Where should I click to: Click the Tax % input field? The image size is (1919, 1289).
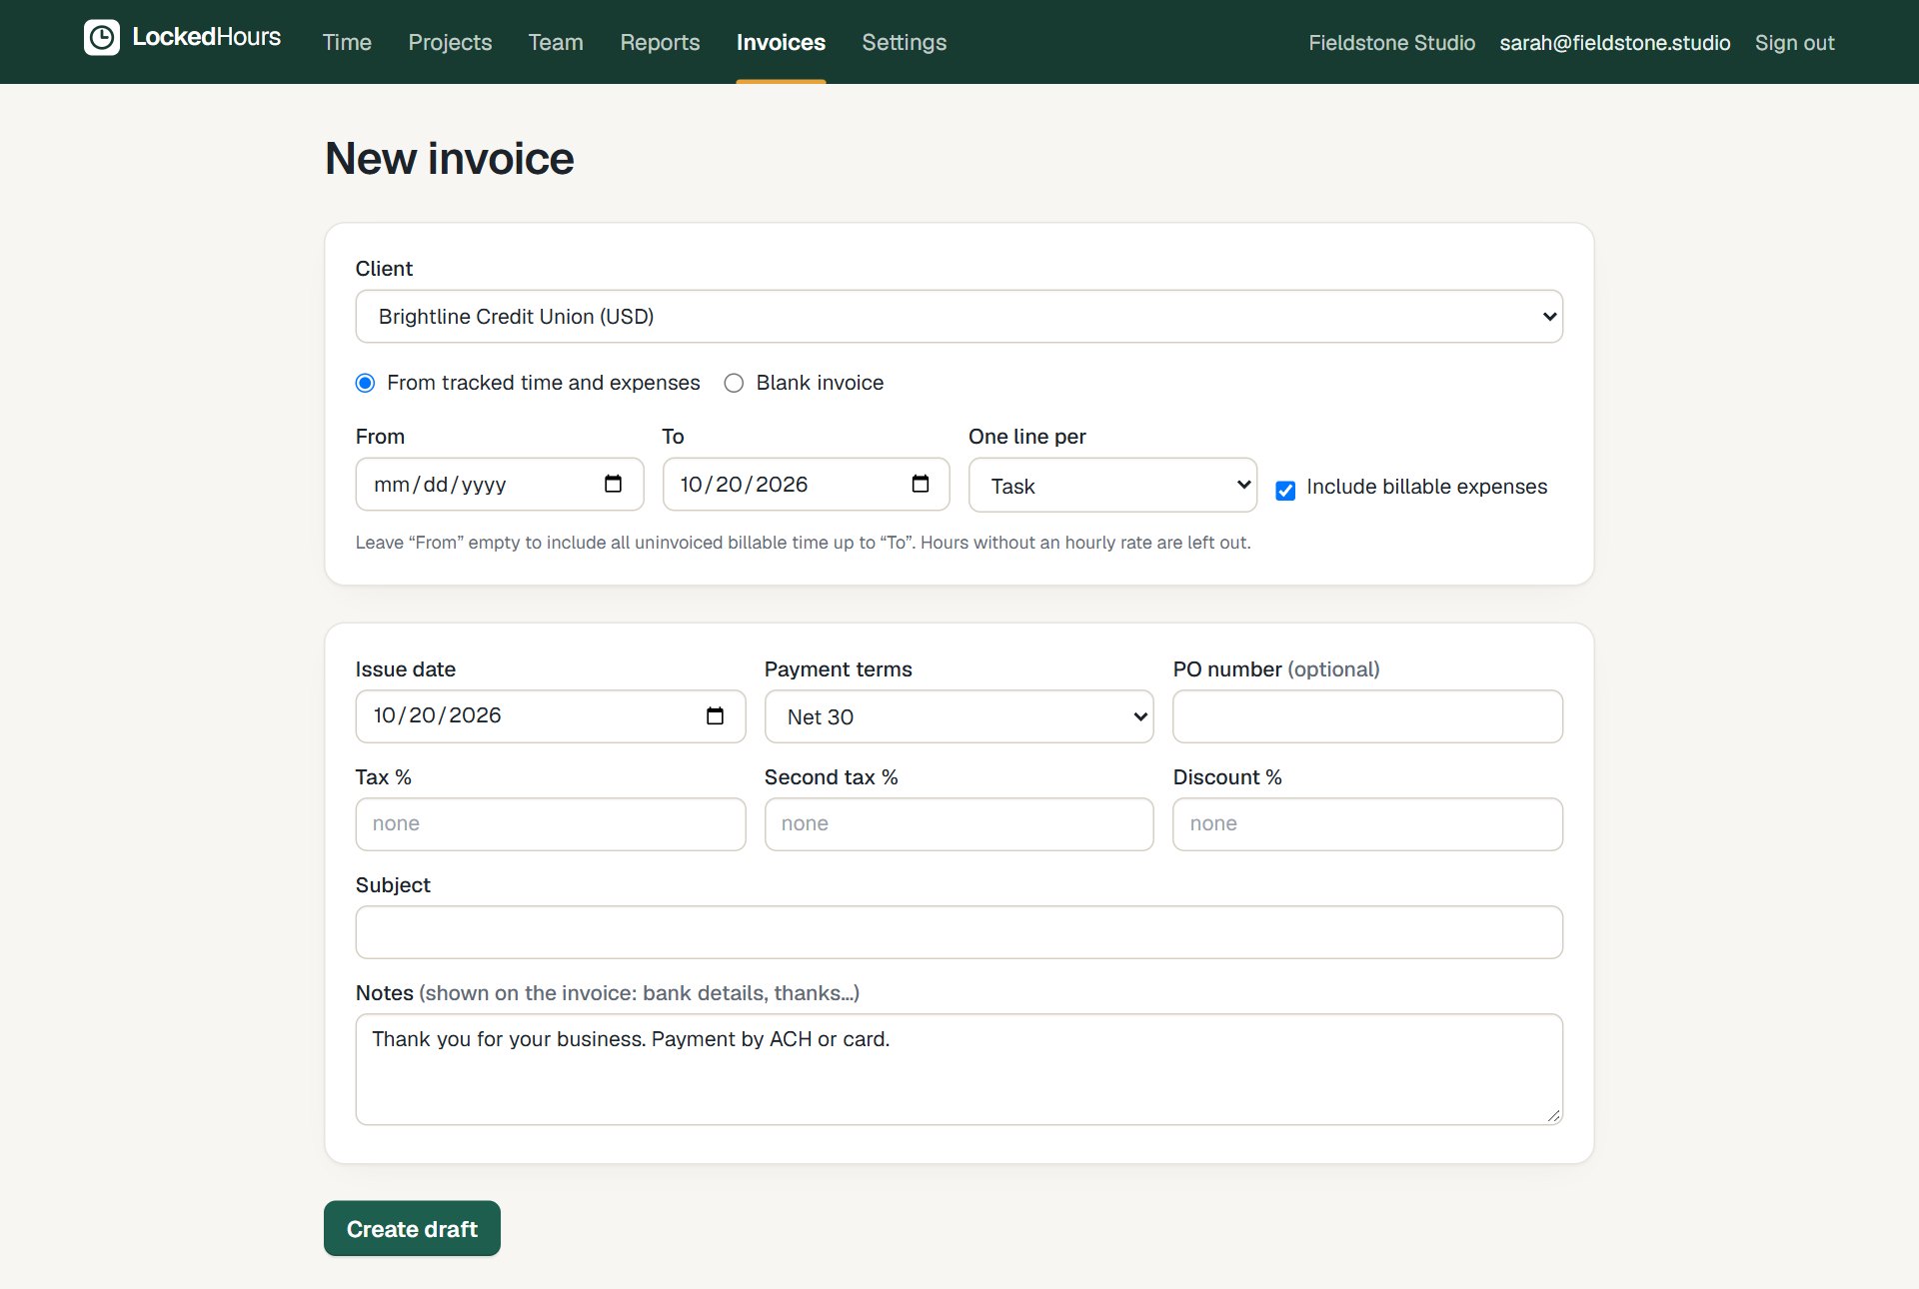[551, 824]
